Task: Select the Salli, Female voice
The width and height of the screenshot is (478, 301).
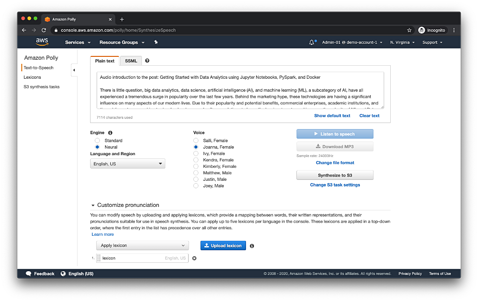Action: pyautogui.click(x=196, y=140)
